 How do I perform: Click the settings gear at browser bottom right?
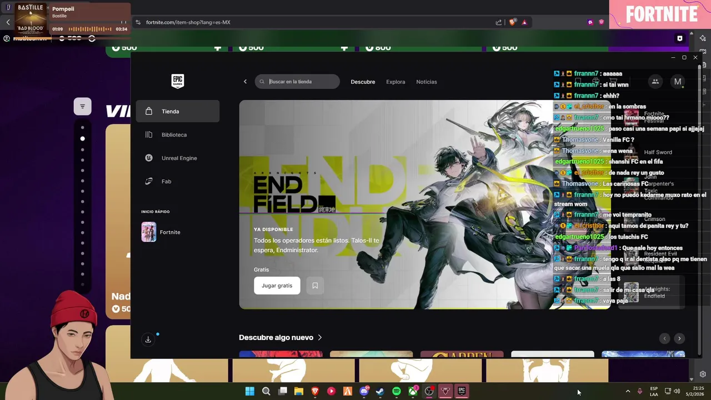click(703, 374)
